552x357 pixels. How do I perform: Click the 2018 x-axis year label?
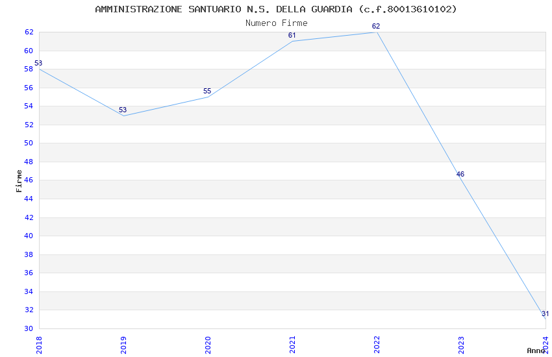[39, 345]
